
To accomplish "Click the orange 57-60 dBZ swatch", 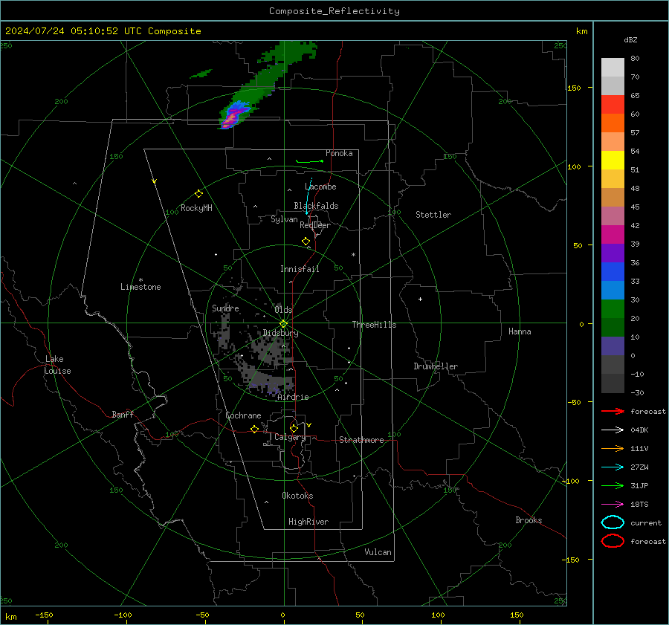I will [x=613, y=123].
